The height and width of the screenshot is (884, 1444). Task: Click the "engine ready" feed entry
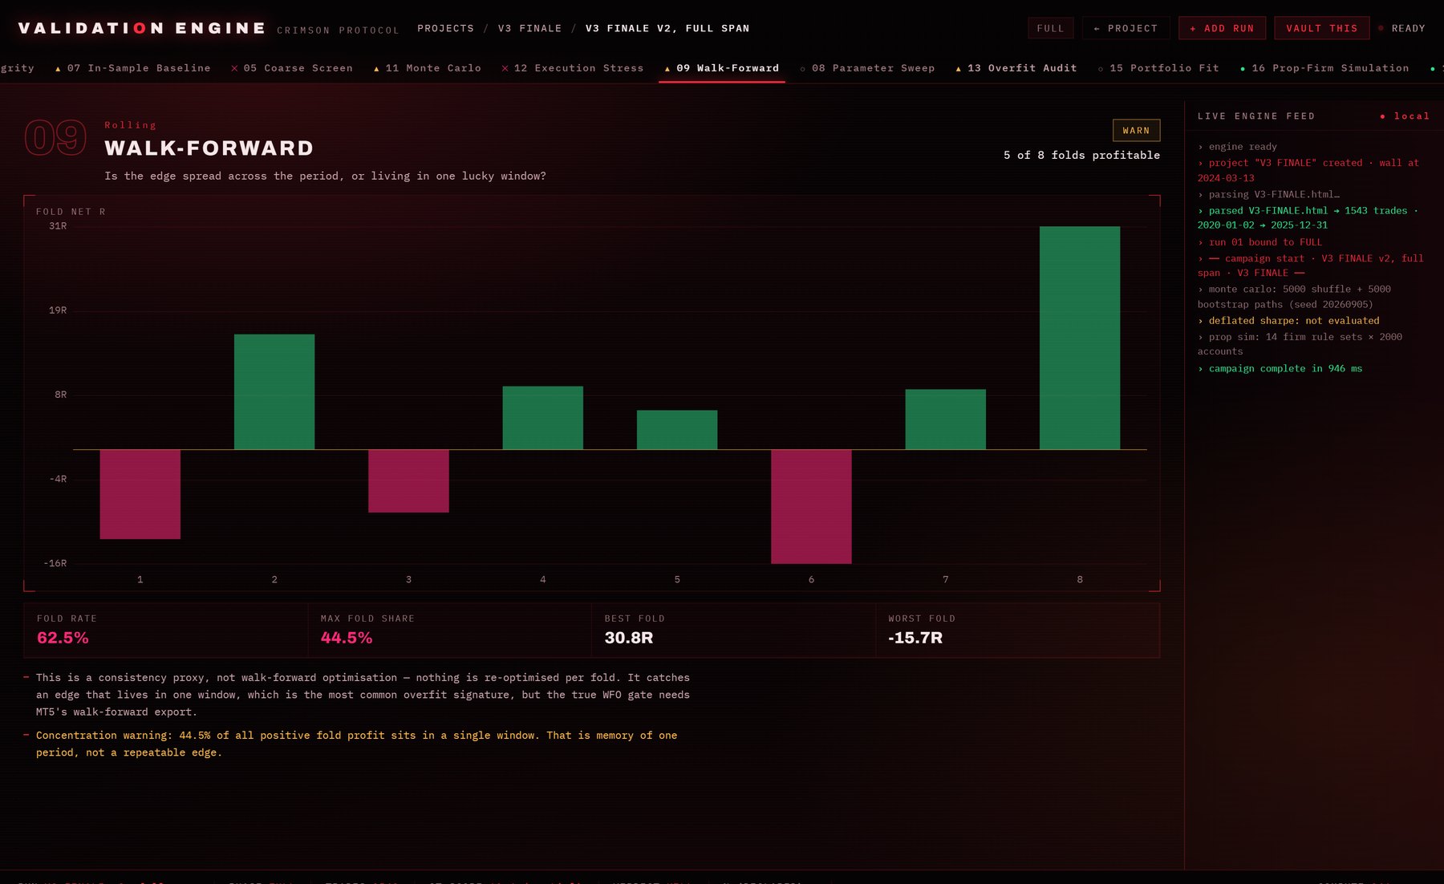(x=1237, y=147)
